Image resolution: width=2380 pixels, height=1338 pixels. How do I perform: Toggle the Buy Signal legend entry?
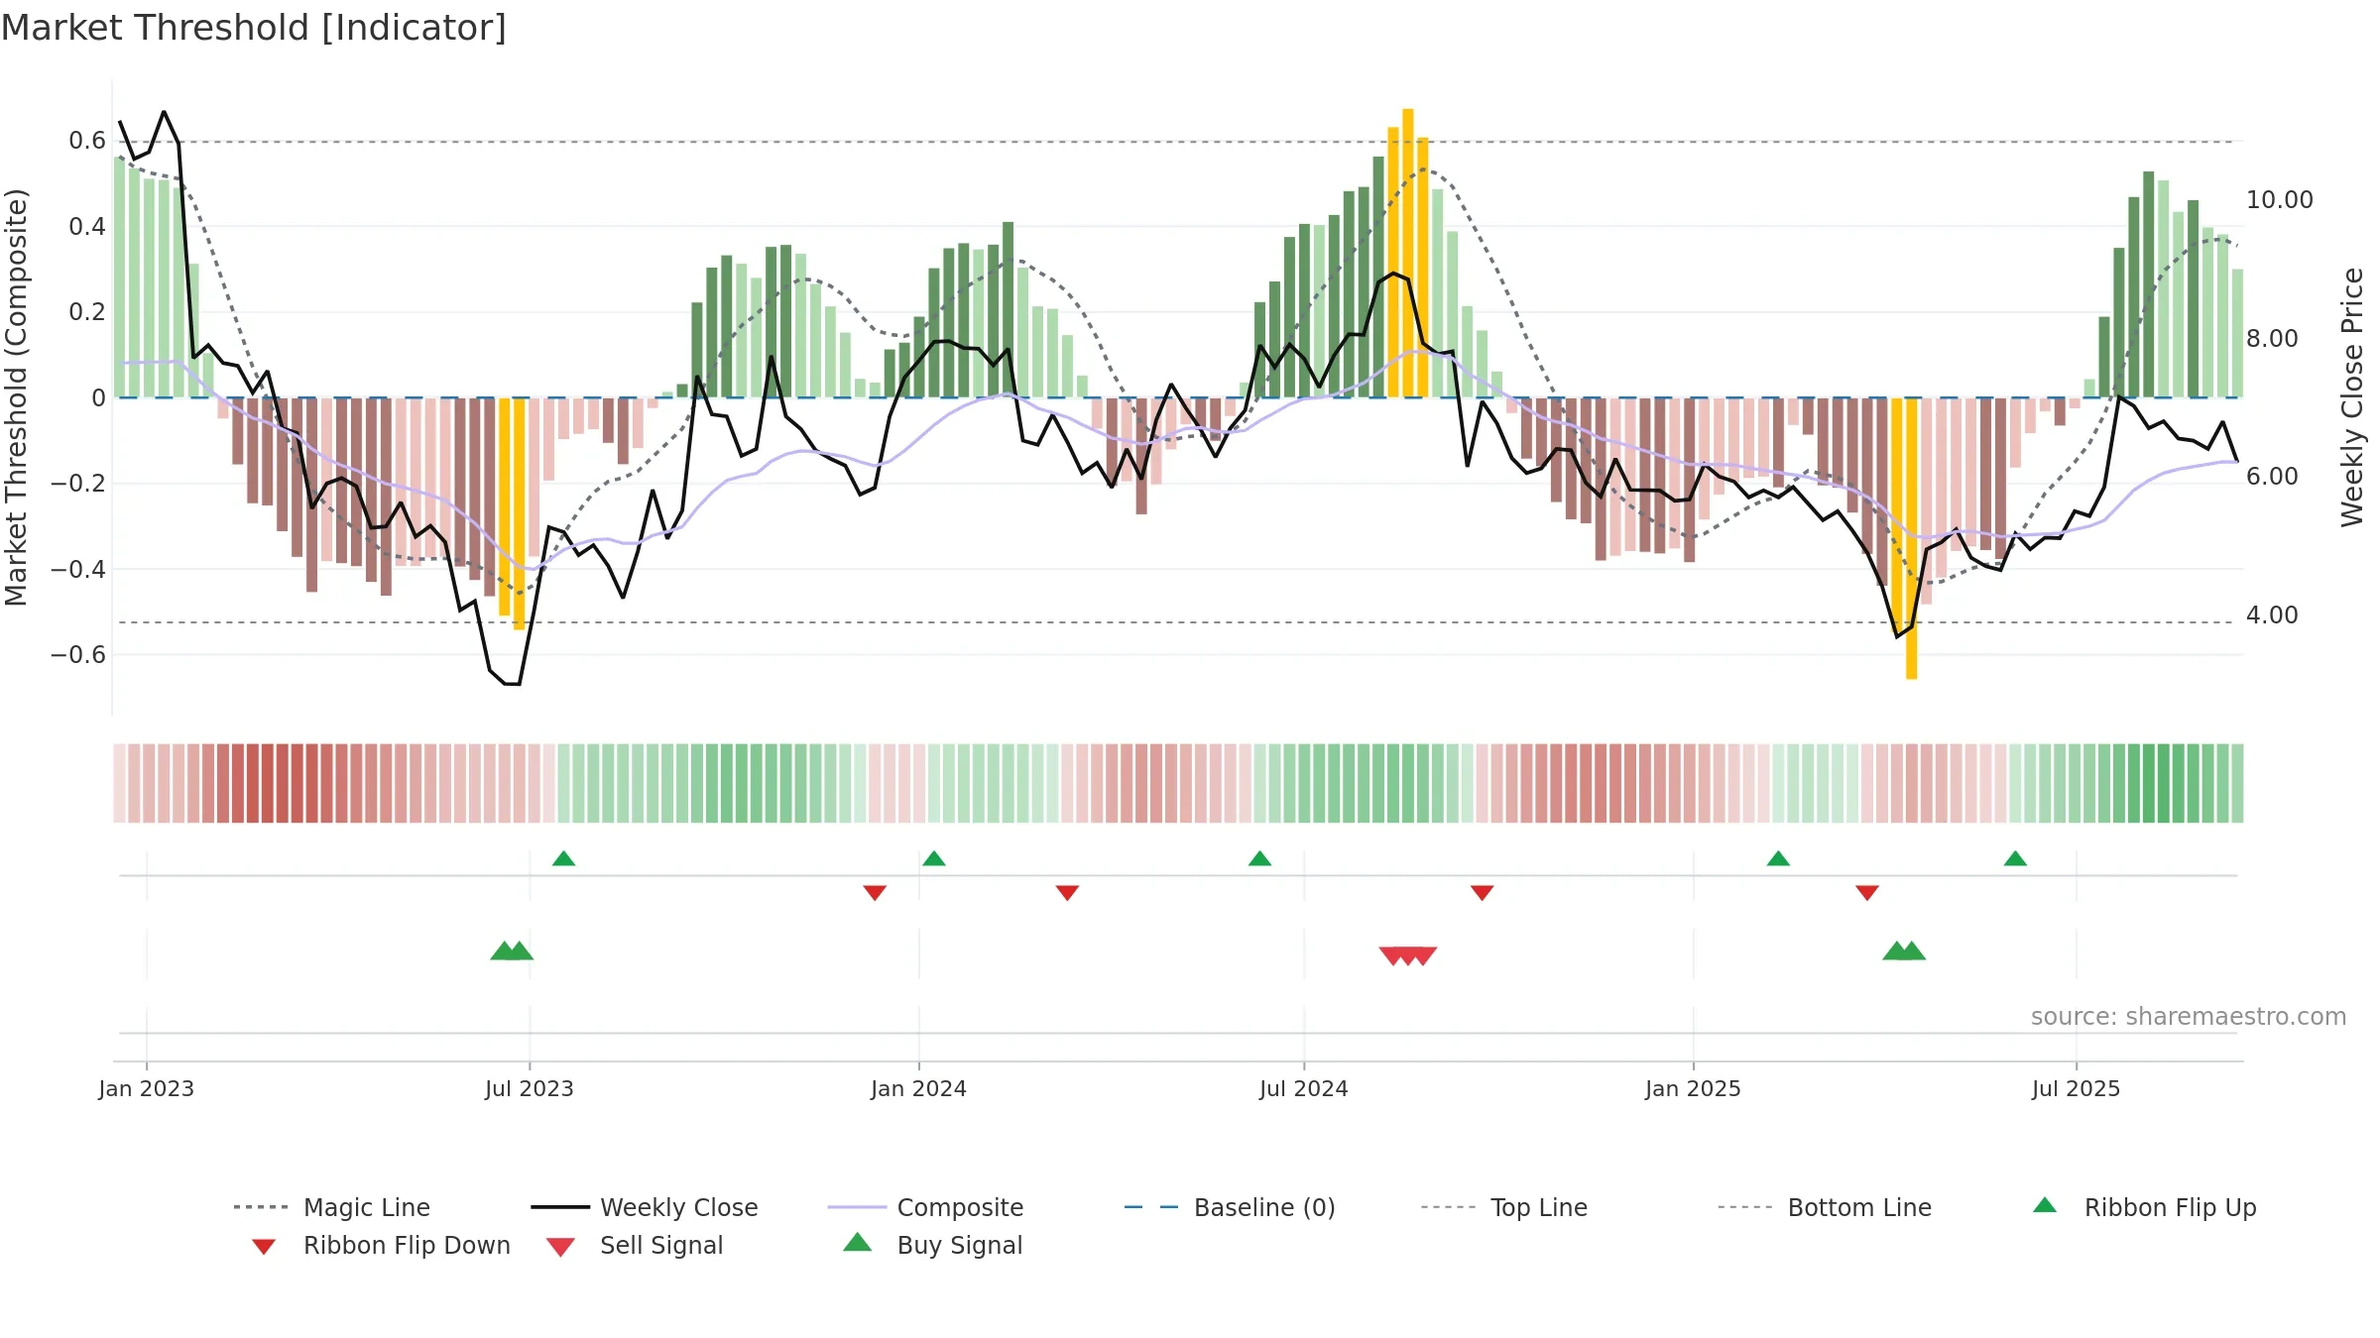(x=932, y=1245)
